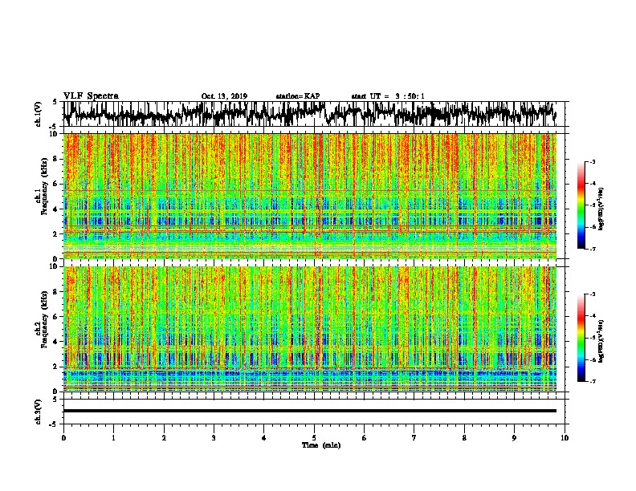The width and height of the screenshot is (636, 491).
Task: Click inside the ch.2 spectrogram panel
Action: 309,329
